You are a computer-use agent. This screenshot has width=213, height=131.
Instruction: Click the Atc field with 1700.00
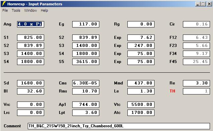coord(141,113)
